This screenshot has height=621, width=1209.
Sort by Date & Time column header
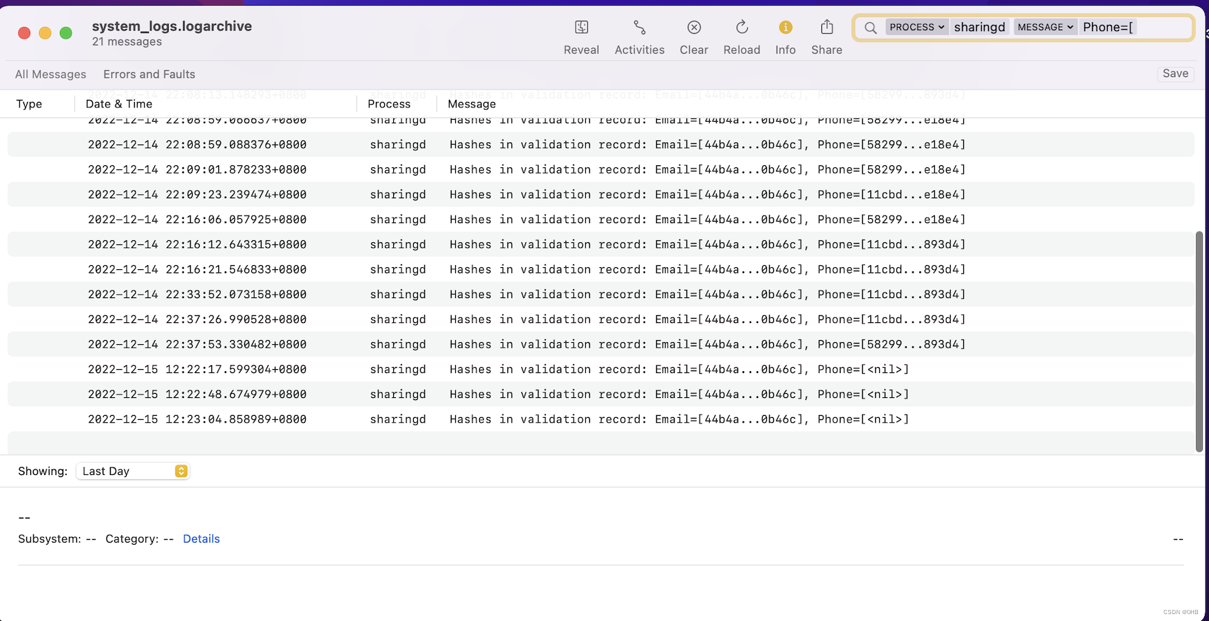coord(119,104)
